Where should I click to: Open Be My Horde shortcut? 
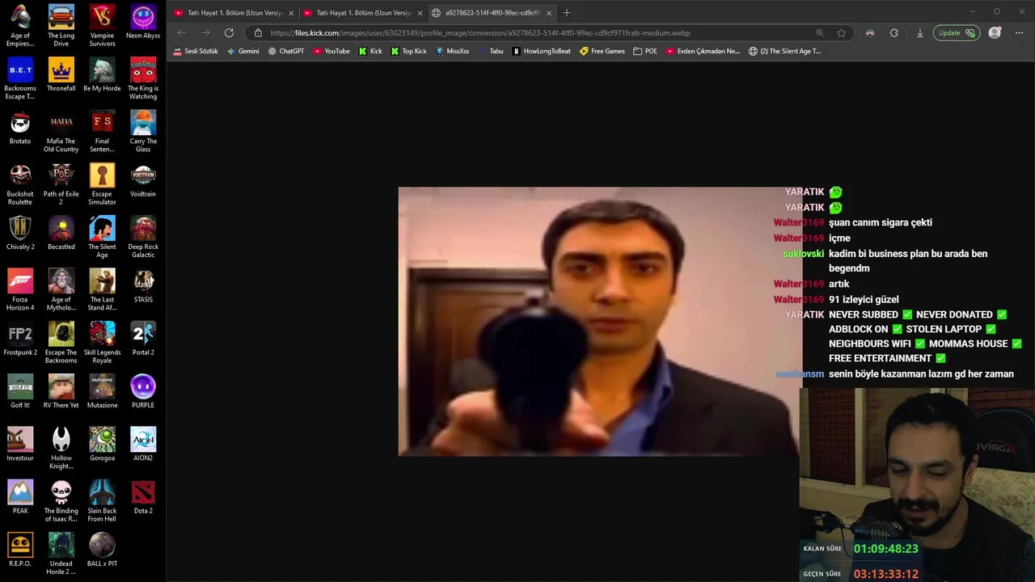(x=102, y=75)
